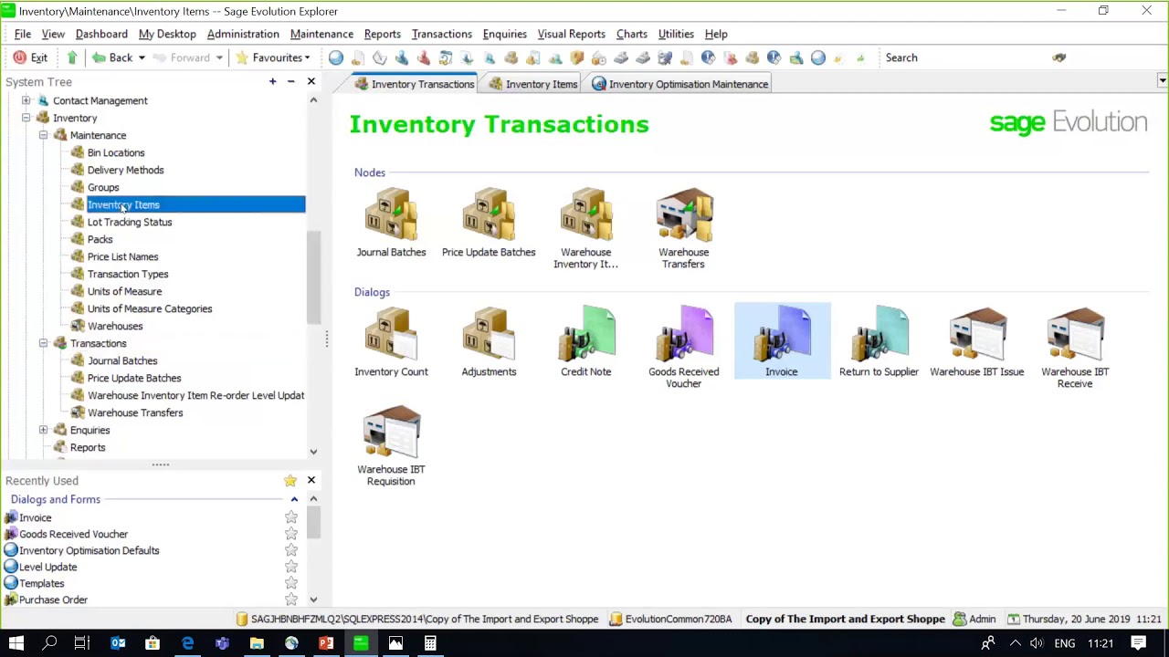Open Microsoft Edge from the taskbar

(x=187, y=643)
